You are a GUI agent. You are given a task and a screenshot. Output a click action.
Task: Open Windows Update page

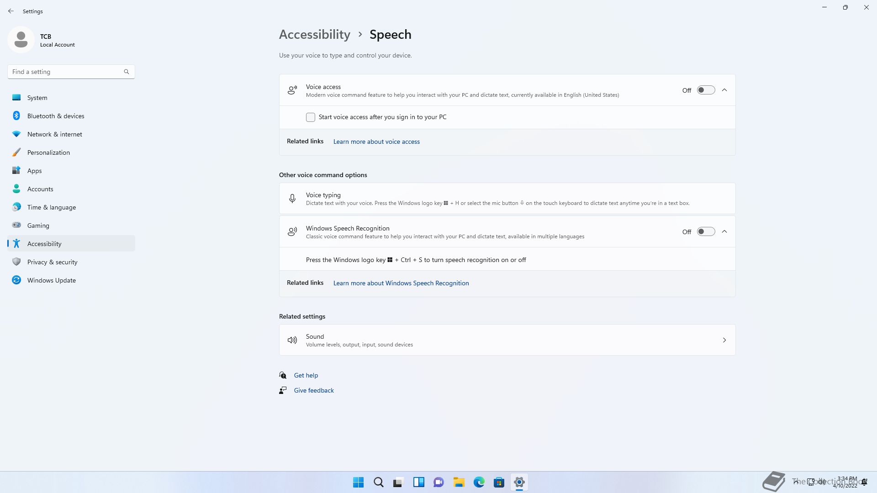coord(71,280)
